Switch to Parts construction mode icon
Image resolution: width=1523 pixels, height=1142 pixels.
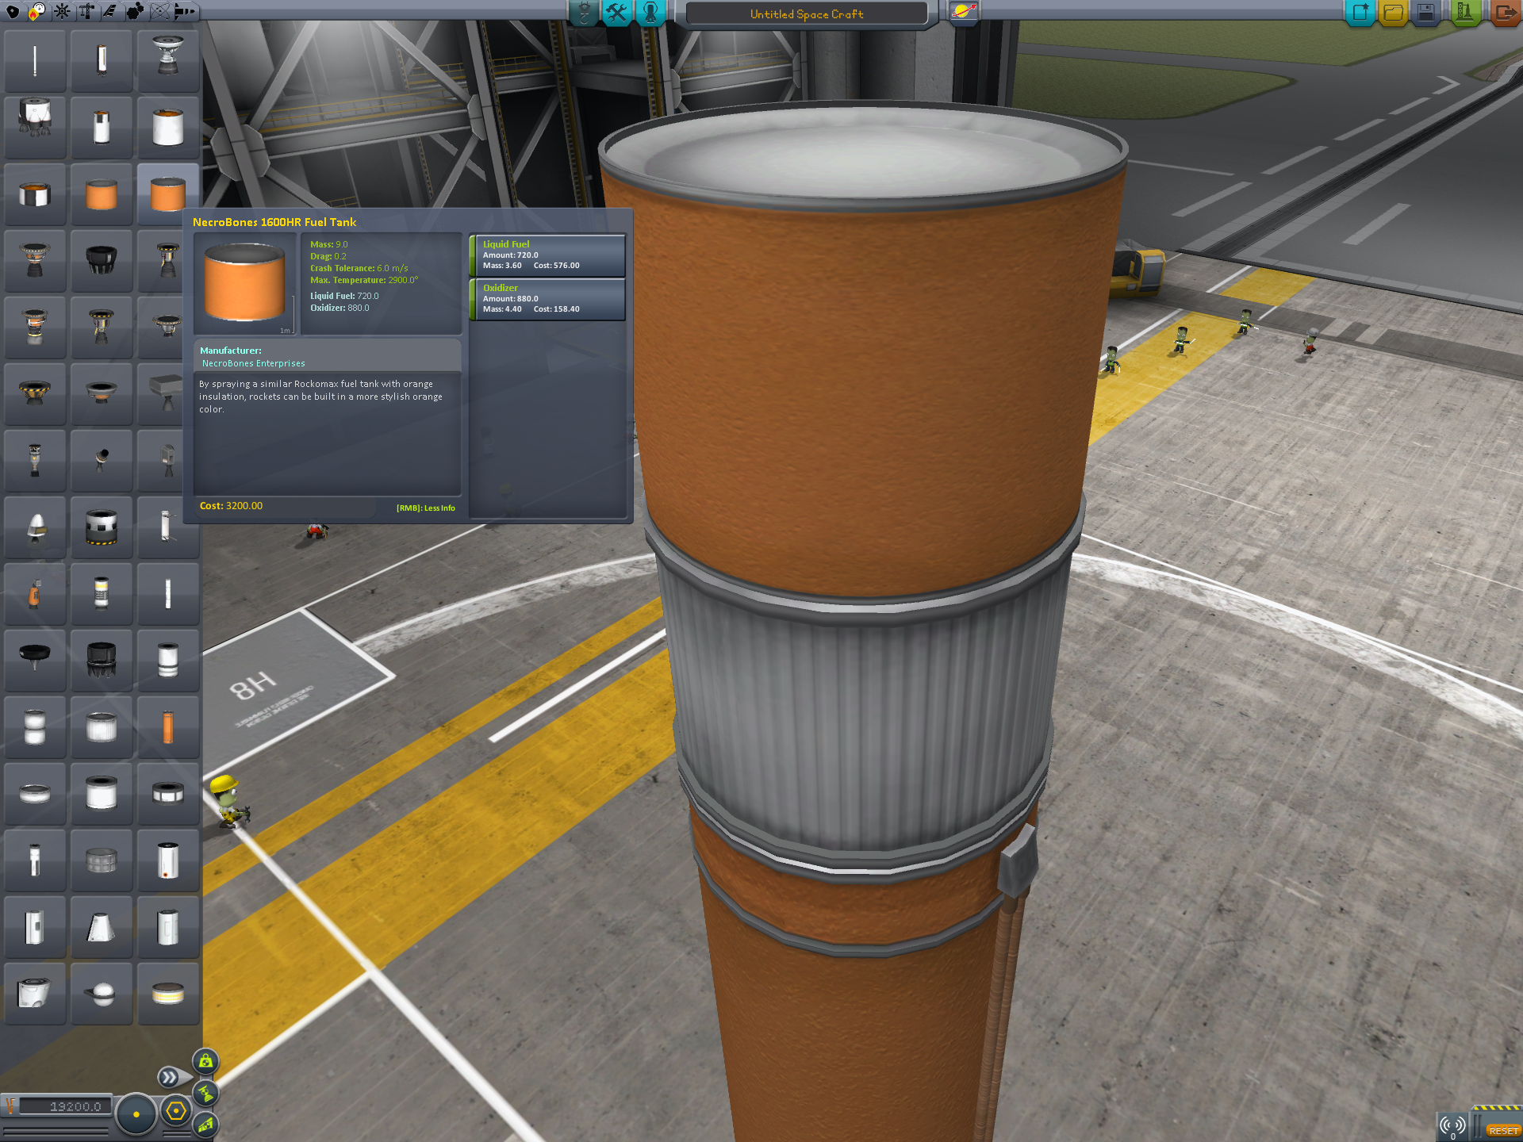[584, 13]
